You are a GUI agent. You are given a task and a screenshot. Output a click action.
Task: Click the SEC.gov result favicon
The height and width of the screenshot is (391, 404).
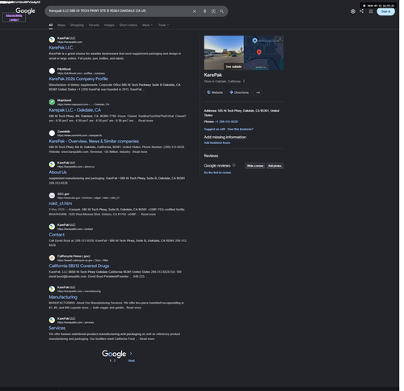tap(52, 195)
